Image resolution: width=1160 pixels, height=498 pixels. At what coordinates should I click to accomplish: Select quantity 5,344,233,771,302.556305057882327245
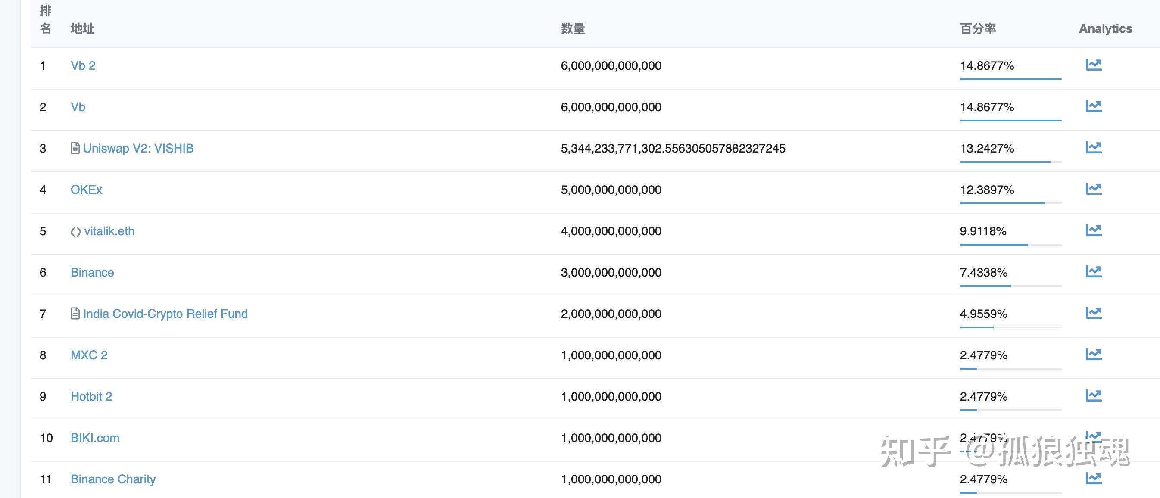pos(673,149)
